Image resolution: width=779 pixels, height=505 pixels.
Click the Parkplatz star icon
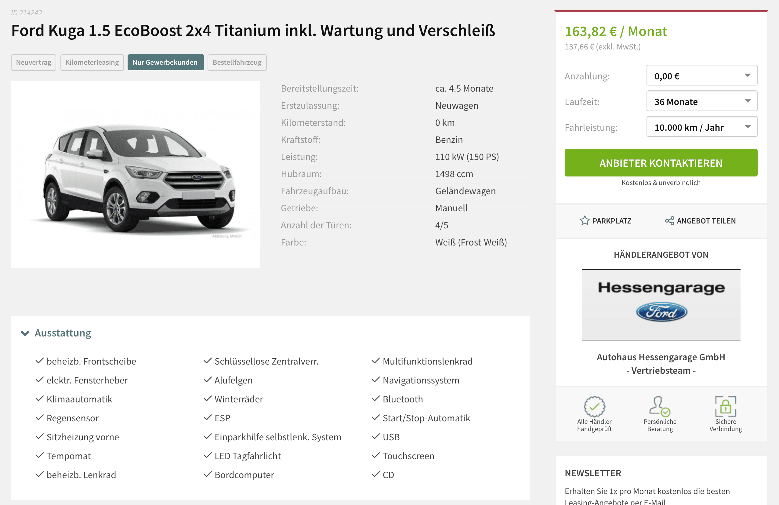coord(584,220)
